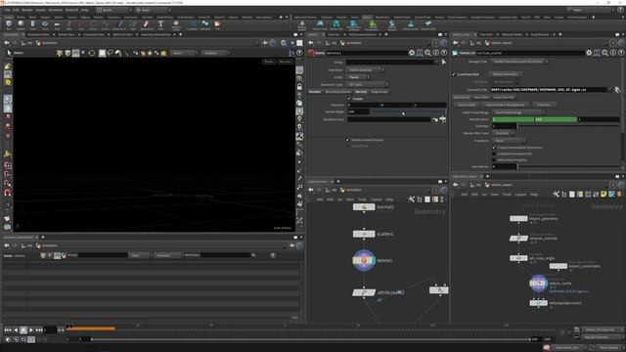
Task: Select the Grid shelf tool
Action: [x=57, y=25]
